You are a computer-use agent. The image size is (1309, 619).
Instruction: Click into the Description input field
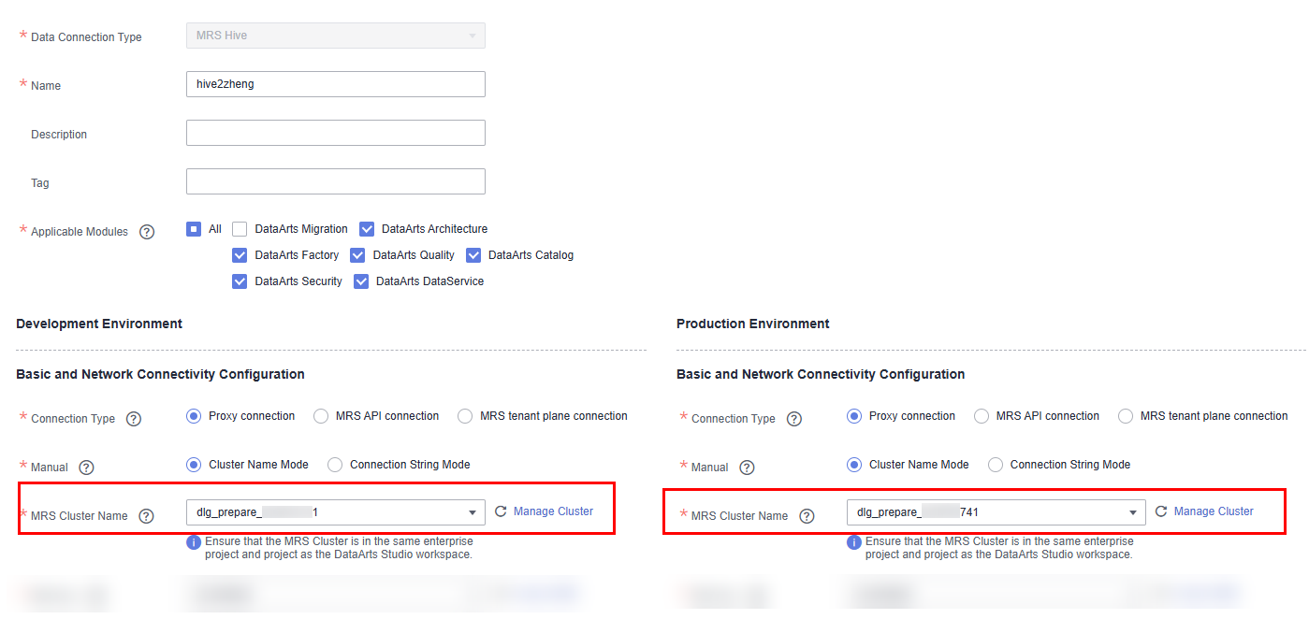tap(336, 133)
